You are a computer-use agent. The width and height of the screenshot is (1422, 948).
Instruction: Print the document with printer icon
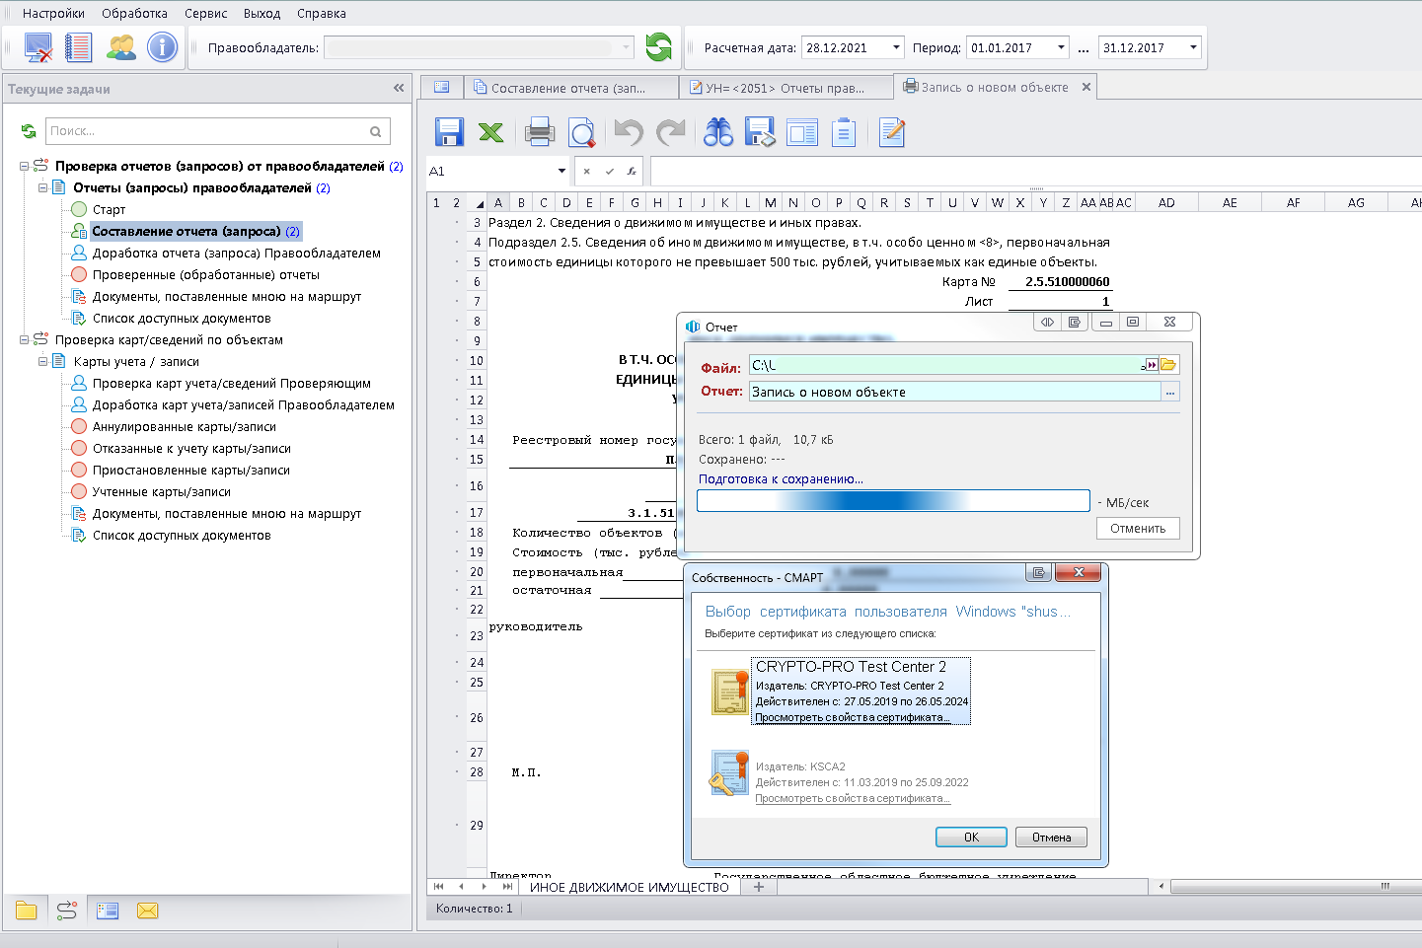pyautogui.click(x=539, y=132)
